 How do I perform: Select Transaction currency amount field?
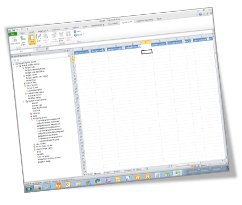(49, 158)
